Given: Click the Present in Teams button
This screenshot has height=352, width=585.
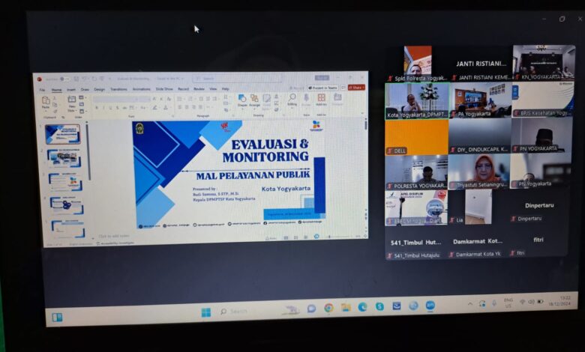Looking at the screenshot, I should click(322, 88).
